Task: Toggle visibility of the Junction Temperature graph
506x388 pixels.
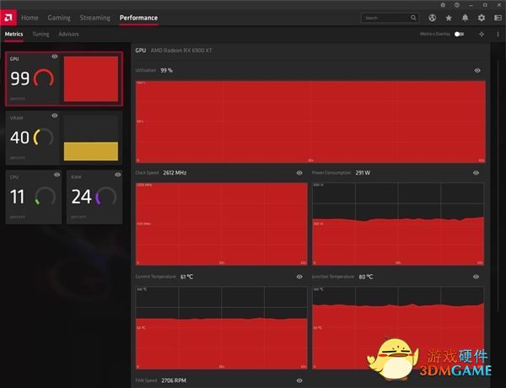Action: tap(476, 276)
